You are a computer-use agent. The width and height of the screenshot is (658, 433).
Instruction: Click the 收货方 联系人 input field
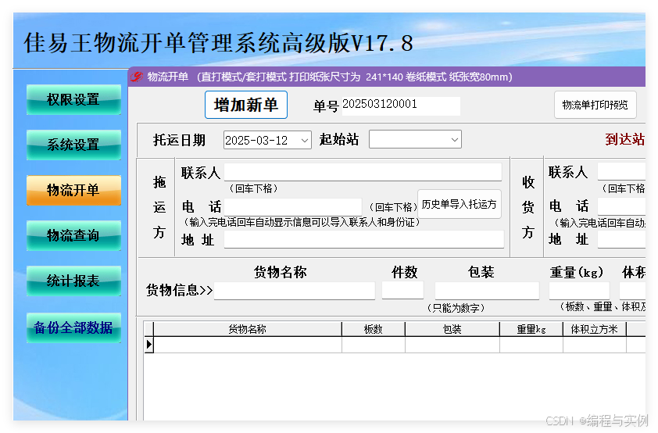(x=621, y=172)
